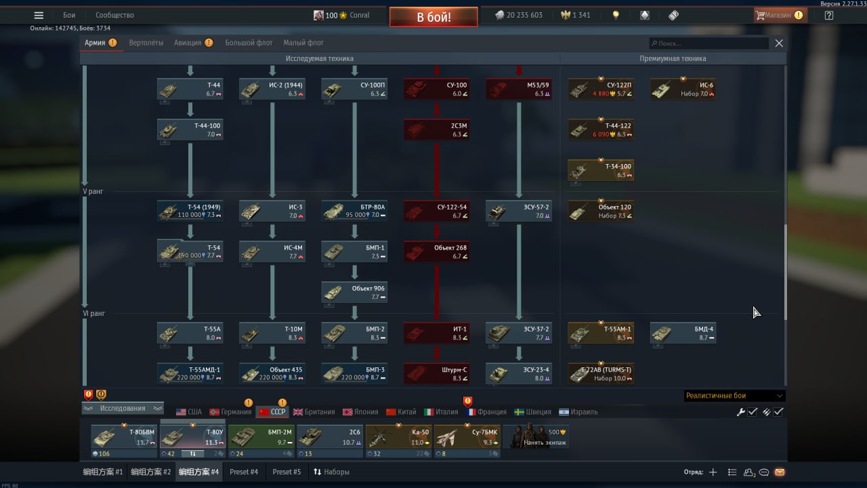Switch to the Вертолёты tab
This screenshot has width=867, height=488.
coord(146,43)
